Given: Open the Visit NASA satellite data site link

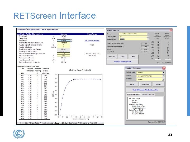Looking at the screenshot, I should pos(123,62).
